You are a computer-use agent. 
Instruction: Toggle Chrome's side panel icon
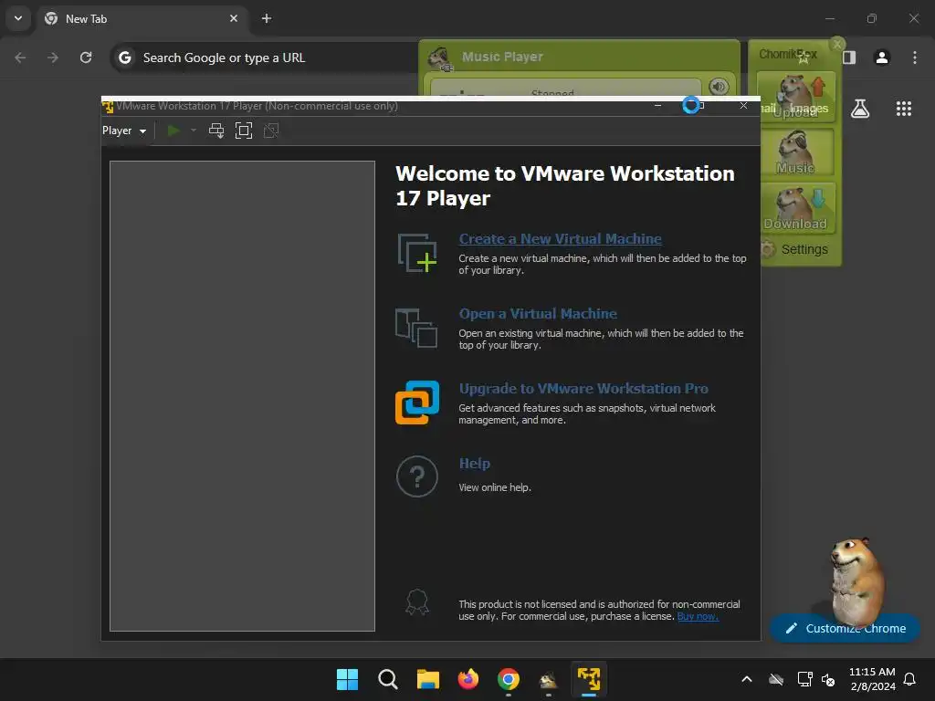pyautogui.click(x=849, y=58)
